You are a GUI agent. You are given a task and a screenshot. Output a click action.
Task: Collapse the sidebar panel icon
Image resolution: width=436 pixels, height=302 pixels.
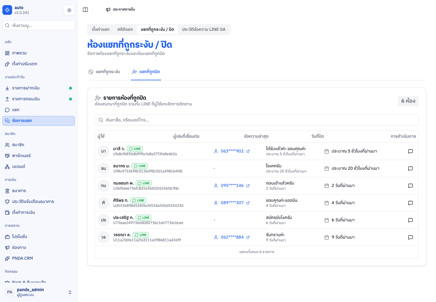[85, 10]
